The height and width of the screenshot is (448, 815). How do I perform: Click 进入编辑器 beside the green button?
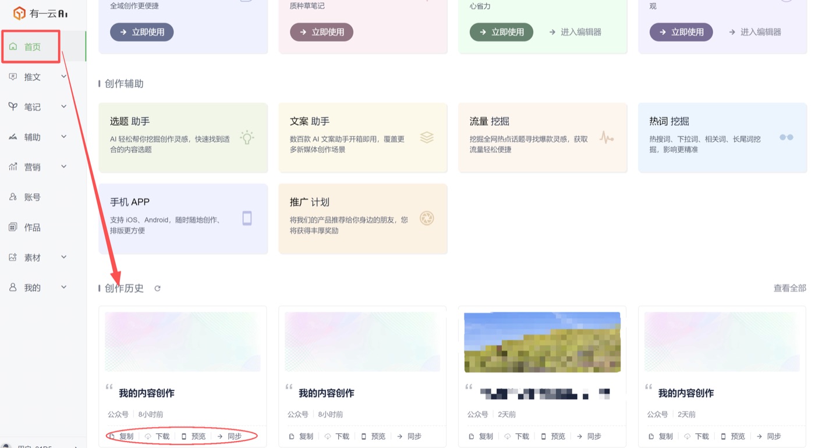tap(575, 32)
